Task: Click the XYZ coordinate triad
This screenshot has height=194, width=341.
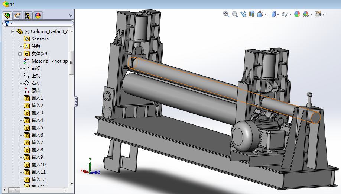Action: [90, 167]
